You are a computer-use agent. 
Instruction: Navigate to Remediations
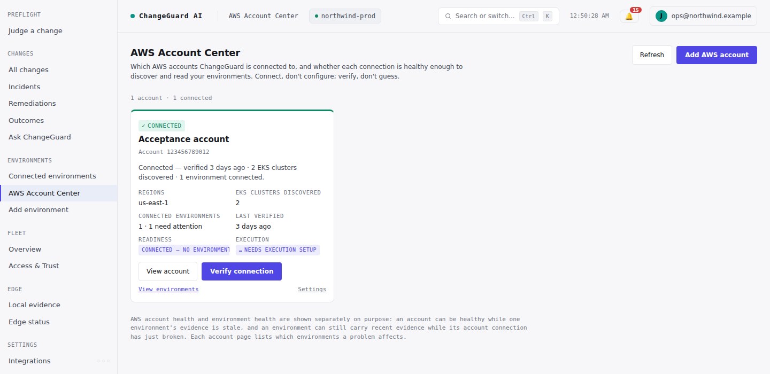click(x=59, y=104)
